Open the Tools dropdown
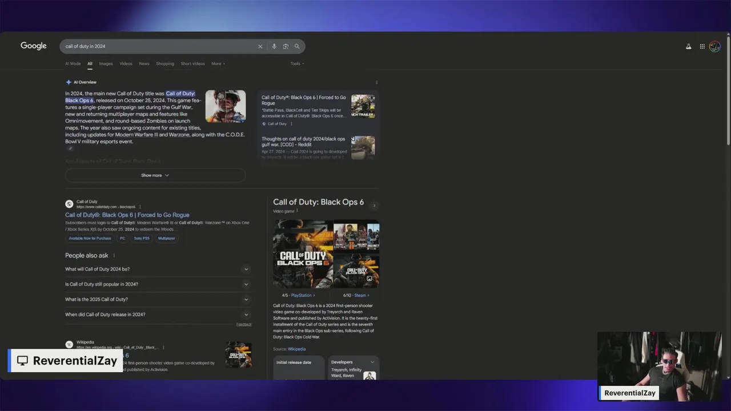731x411 pixels. [x=297, y=63]
